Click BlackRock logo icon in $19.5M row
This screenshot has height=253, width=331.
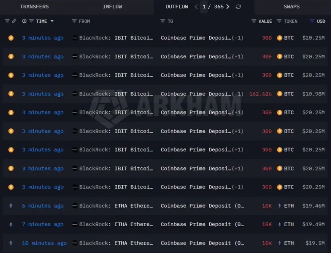pyautogui.click(x=75, y=243)
